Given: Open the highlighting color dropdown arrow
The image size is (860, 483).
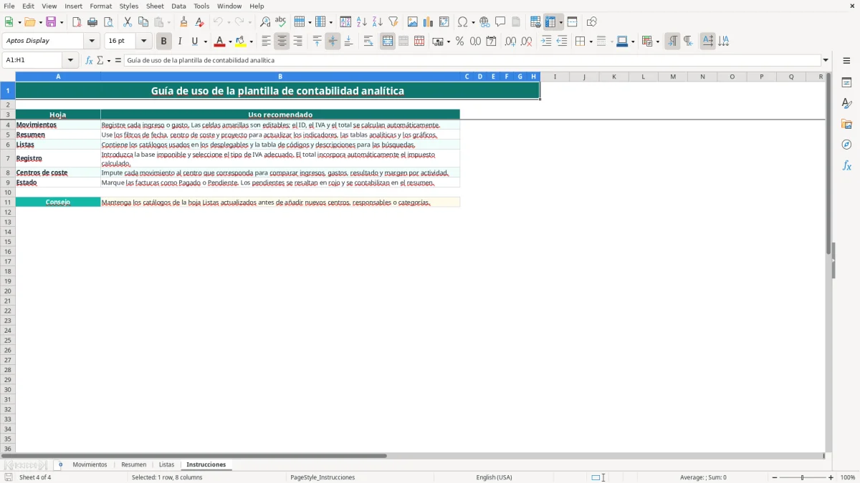Looking at the screenshot, I should click(x=251, y=42).
